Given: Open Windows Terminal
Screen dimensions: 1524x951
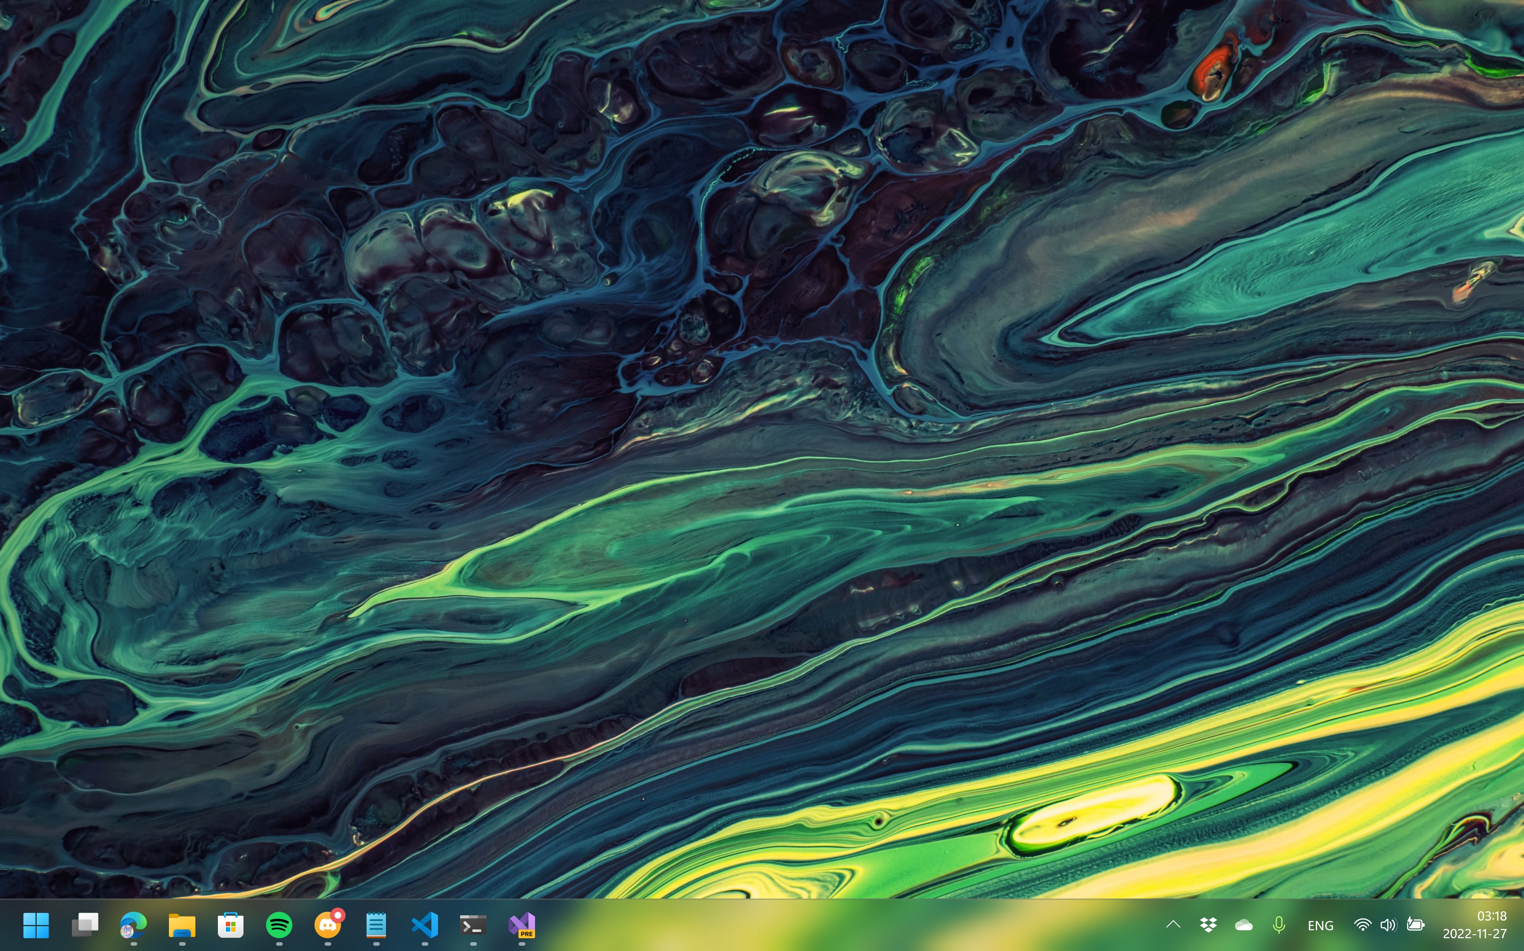Looking at the screenshot, I should [474, 925].
